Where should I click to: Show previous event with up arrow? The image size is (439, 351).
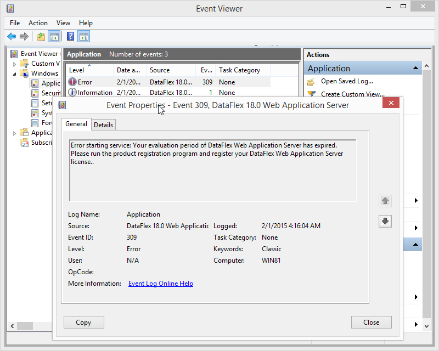point(385,201)
